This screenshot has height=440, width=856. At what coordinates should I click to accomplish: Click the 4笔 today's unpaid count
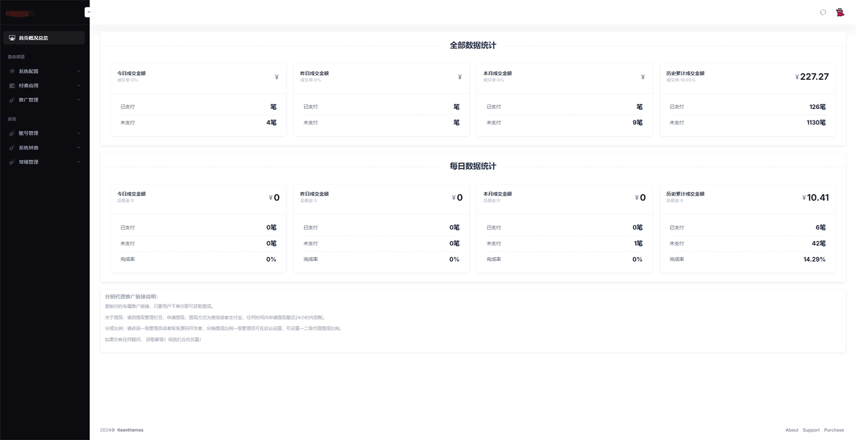272,123
